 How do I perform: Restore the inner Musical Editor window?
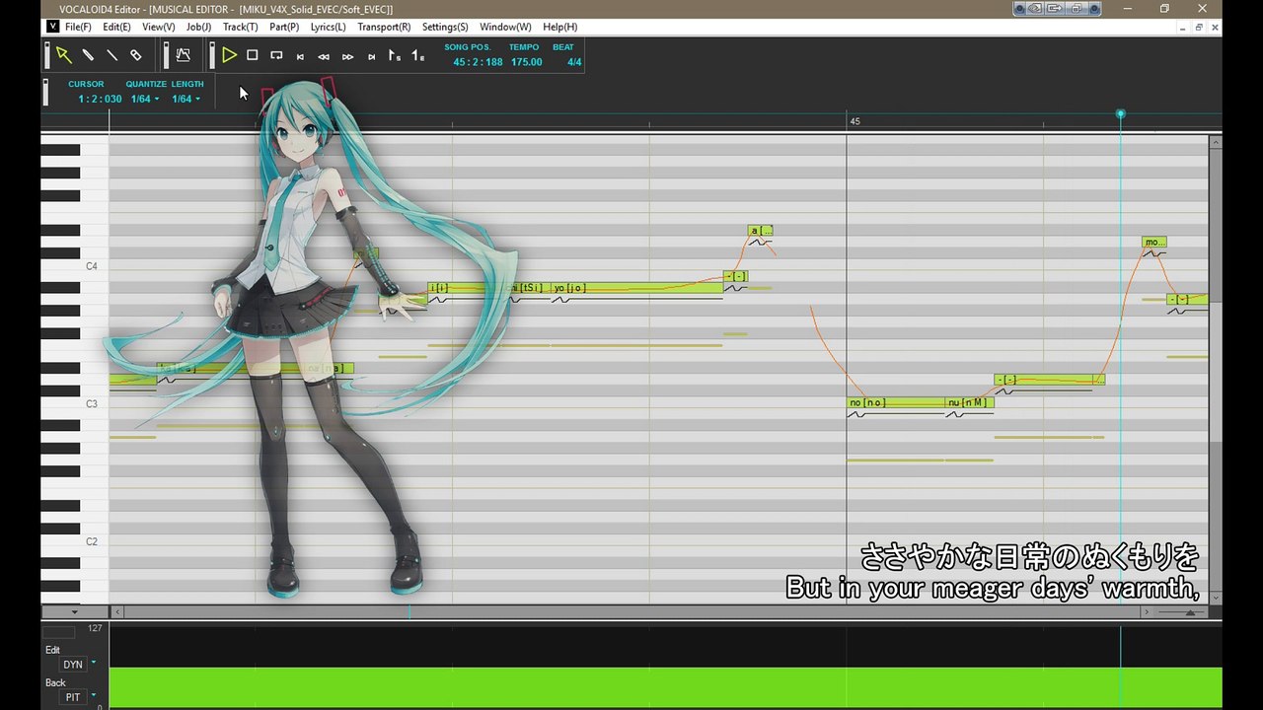point(1199,27)
